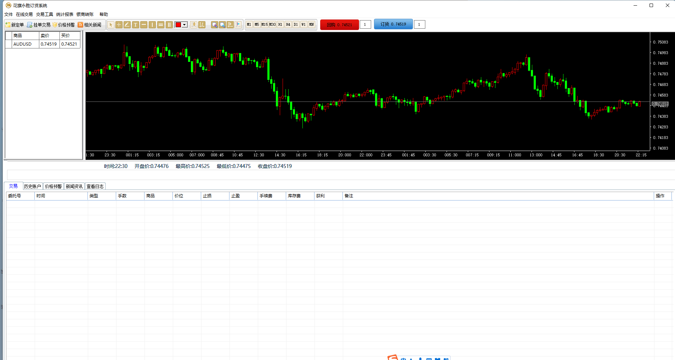Switch to M15 timeframe
The width and height of the screenshot is (675, 360).
coord(265,24)
